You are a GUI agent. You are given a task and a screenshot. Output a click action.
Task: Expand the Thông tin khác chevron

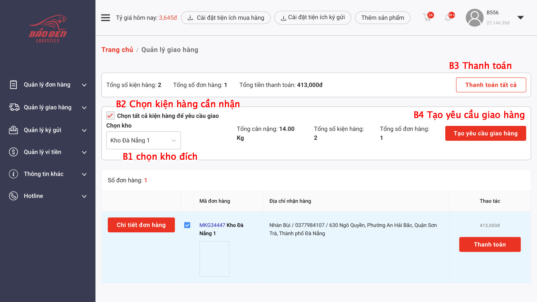[84, 174]
